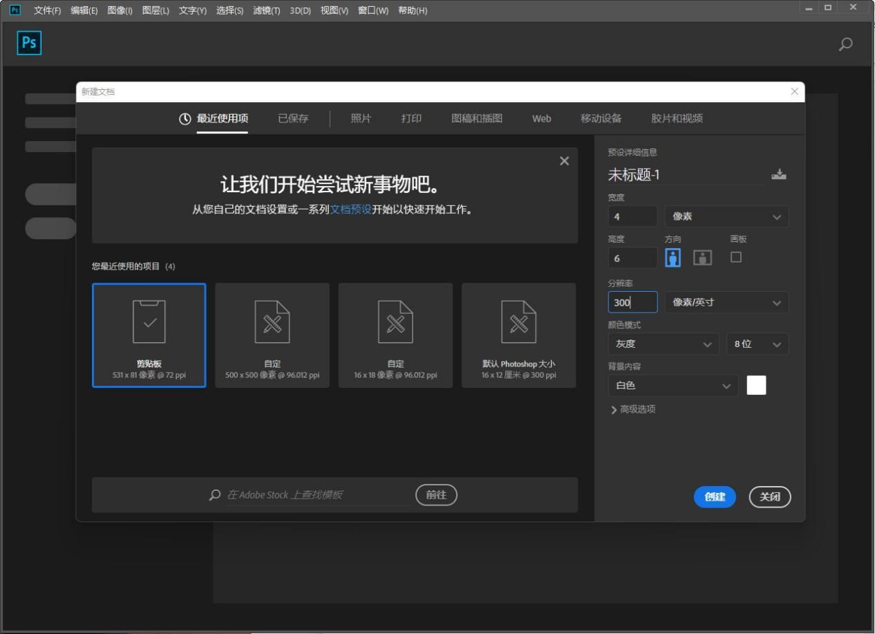Click the white background color swatch

pos(756,385)
